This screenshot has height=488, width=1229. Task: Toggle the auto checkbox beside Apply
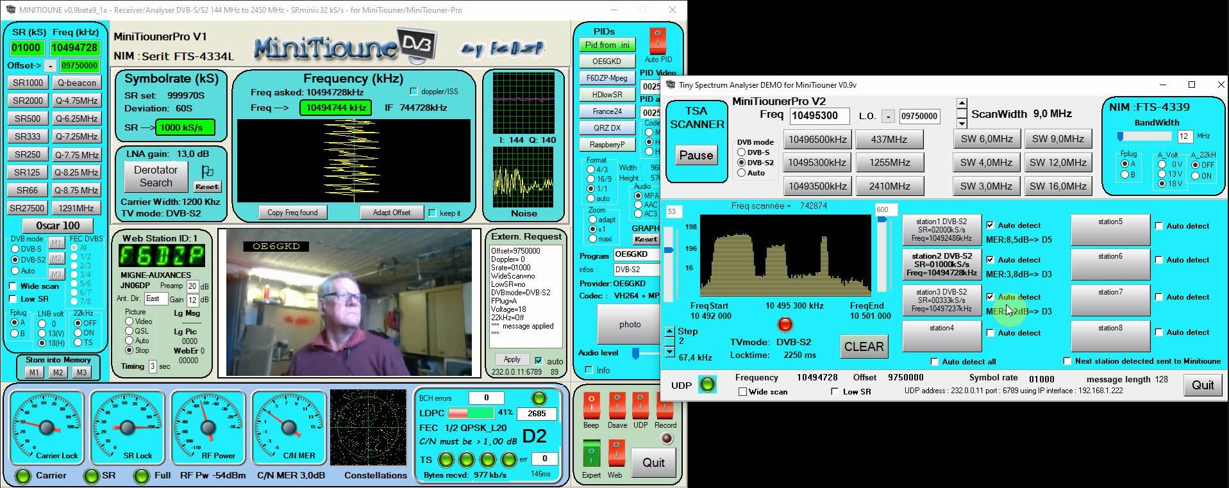point(539,361)
